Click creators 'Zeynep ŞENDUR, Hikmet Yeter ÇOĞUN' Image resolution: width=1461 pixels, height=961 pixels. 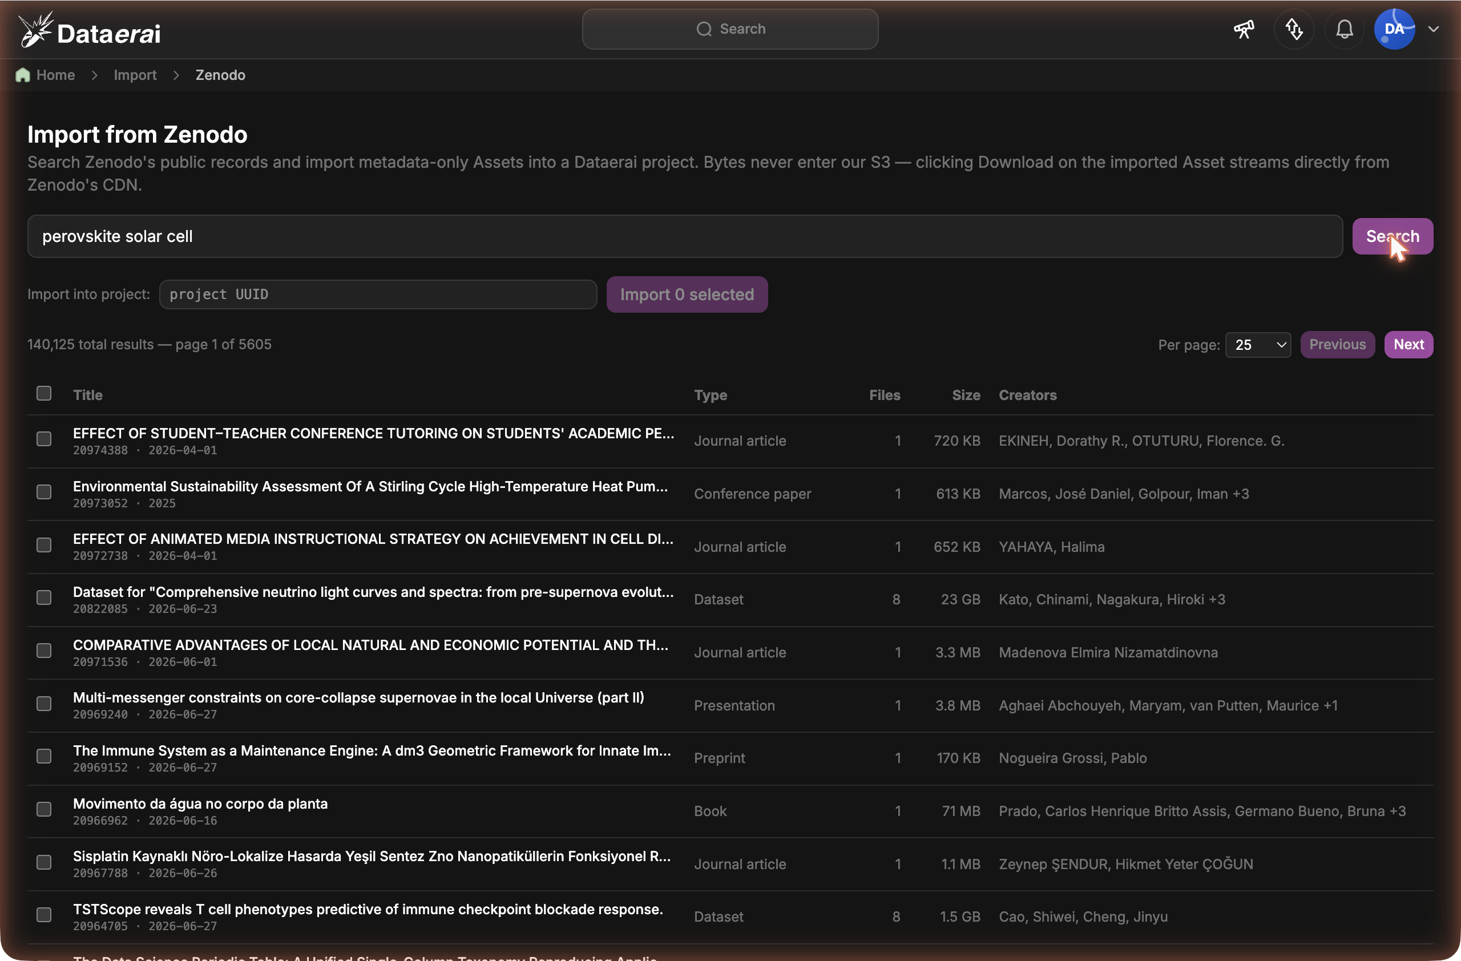[x=1126, y=864]
